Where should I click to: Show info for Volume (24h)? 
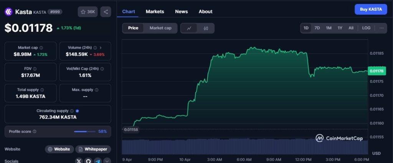coord(95,47)
